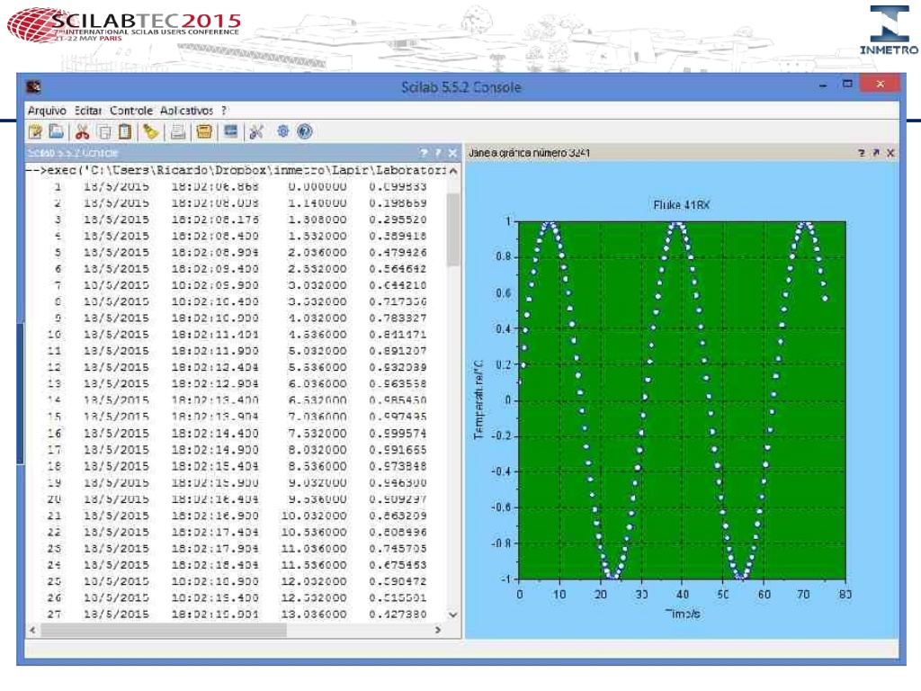Click value 7.532000 in row 16
Screen dimensions: 921x691
tap(317, 434)
